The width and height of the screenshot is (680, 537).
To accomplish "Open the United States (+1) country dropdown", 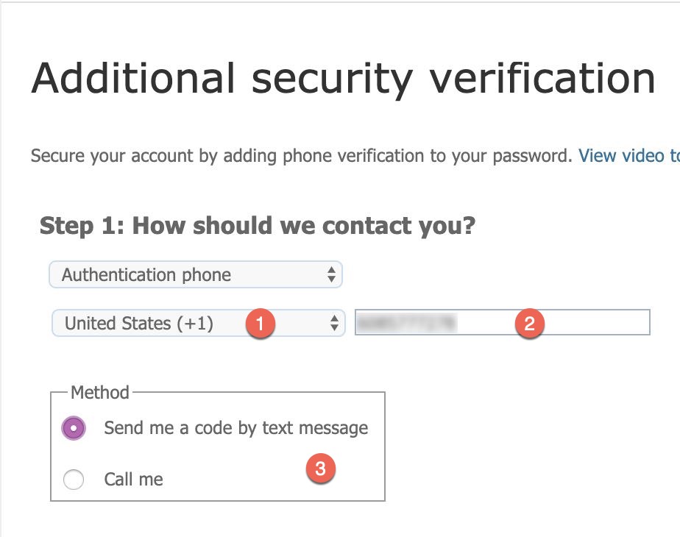I will 198,323.
